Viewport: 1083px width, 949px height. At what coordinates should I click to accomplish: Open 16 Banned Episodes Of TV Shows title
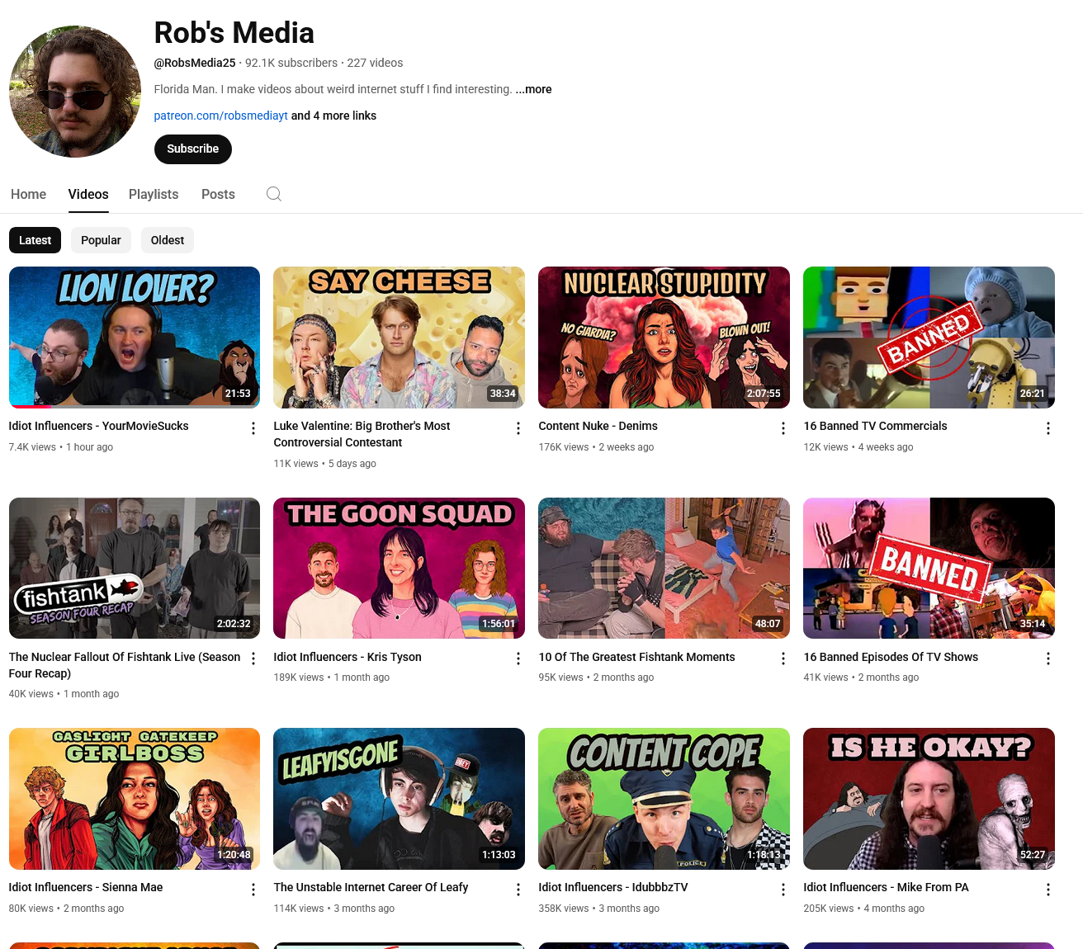[891, 657]
